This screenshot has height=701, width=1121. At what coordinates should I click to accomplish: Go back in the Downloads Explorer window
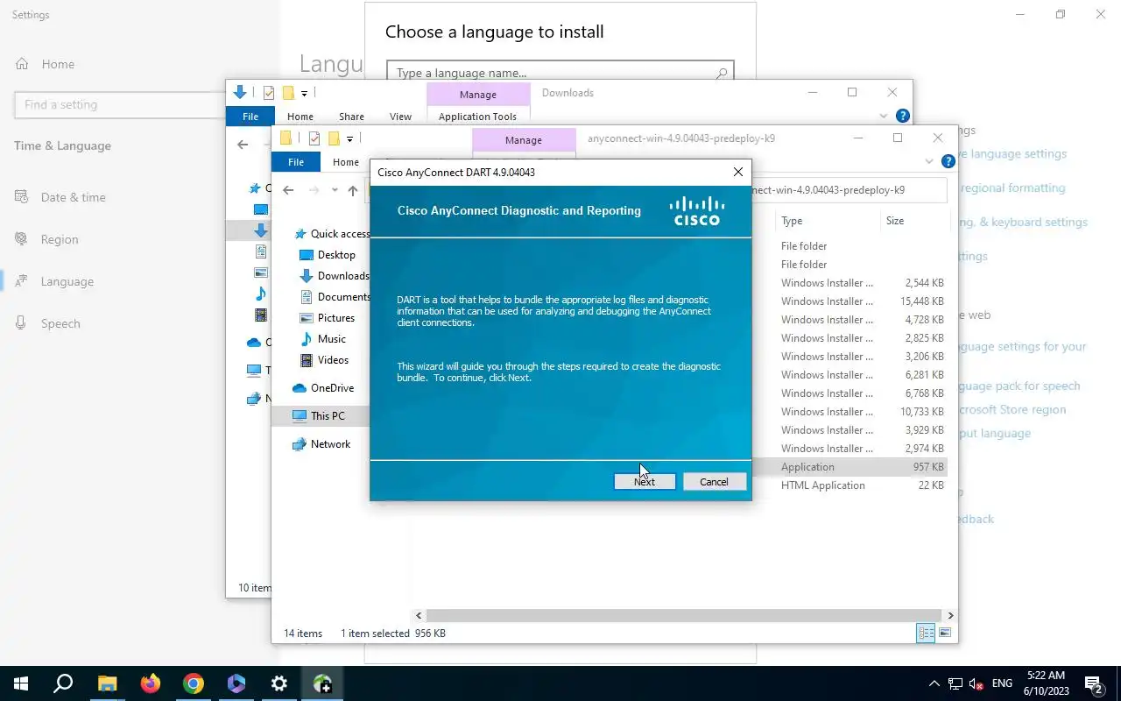243,145
